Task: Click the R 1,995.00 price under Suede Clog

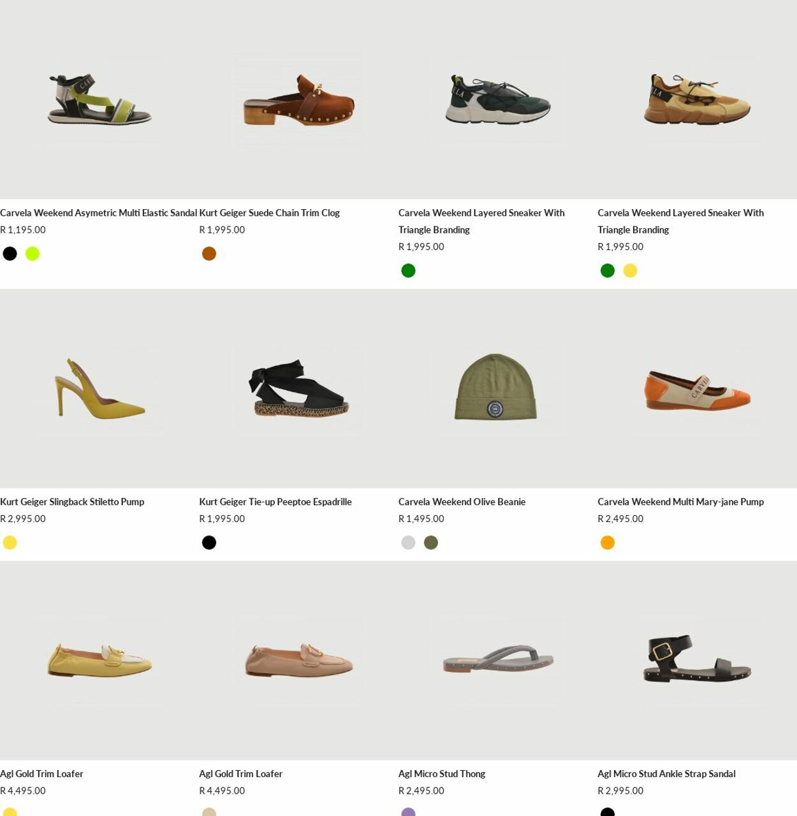Action: pyautogui.click(x=222, y=230)
